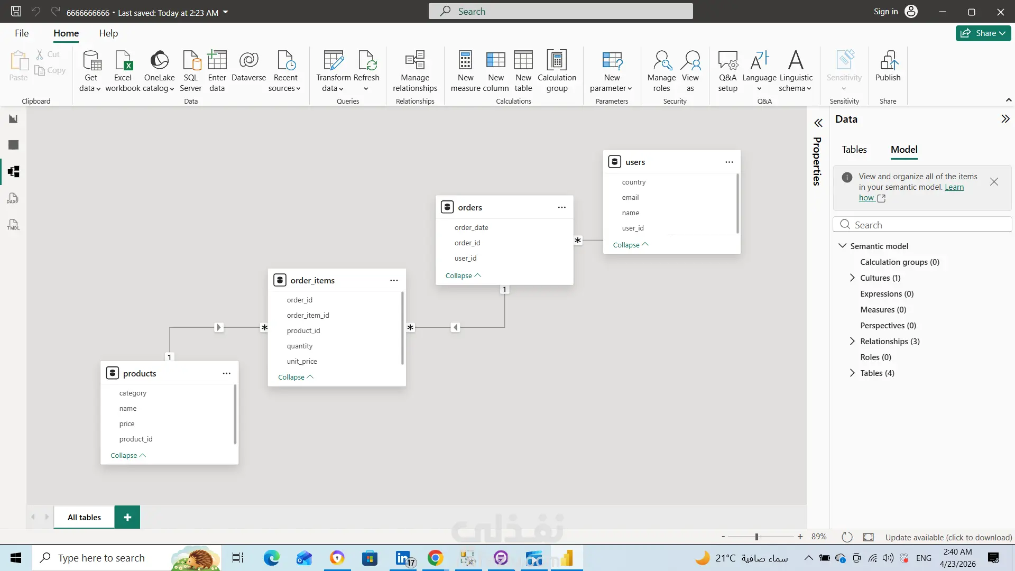Import an Excel workbook
Viewport: 1015px width, 571px height.
click(123, 71)
